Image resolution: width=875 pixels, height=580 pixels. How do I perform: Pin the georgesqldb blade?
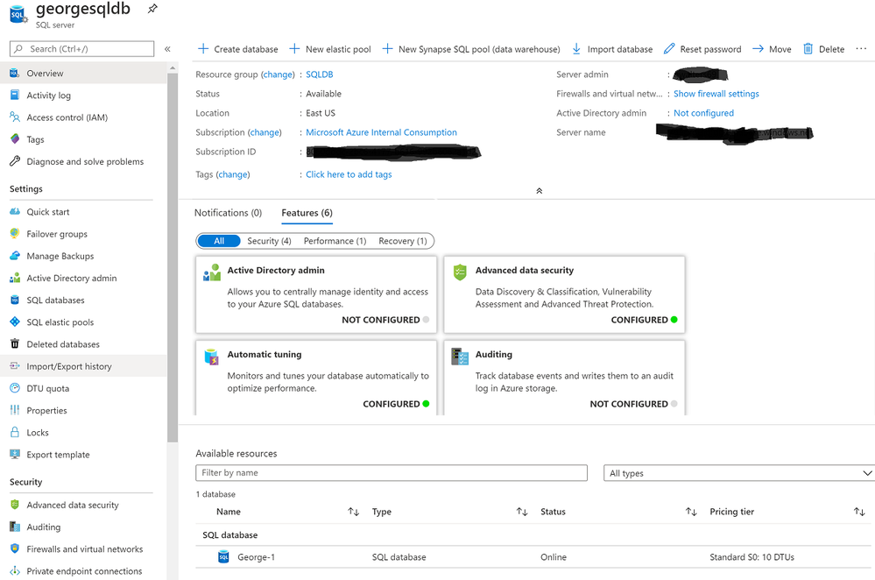(x=152, y=9)
